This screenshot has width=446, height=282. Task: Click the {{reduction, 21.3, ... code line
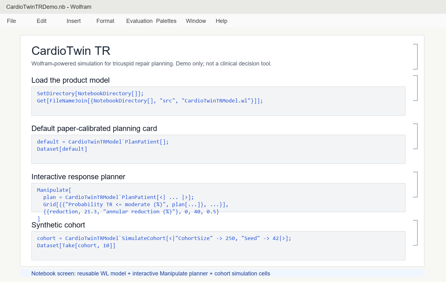tap(131, 211)
